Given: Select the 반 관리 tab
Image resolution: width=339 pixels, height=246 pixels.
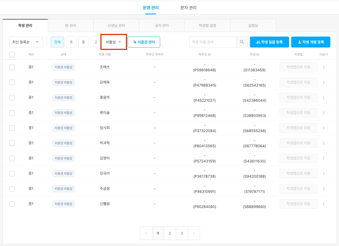Looking at the screenshot, I should (x=71, y=25).
